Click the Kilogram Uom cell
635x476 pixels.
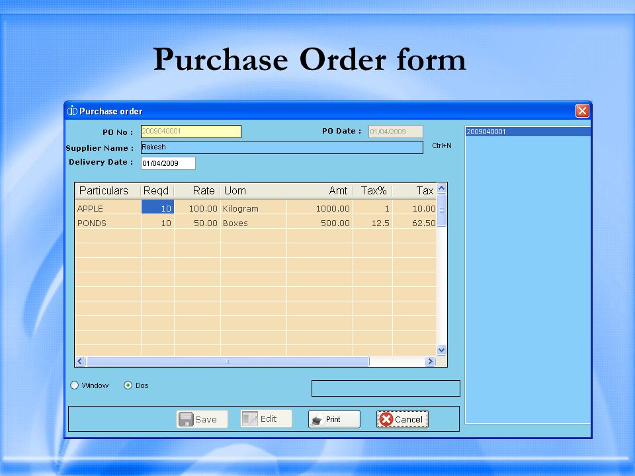(x=253, y=208)
